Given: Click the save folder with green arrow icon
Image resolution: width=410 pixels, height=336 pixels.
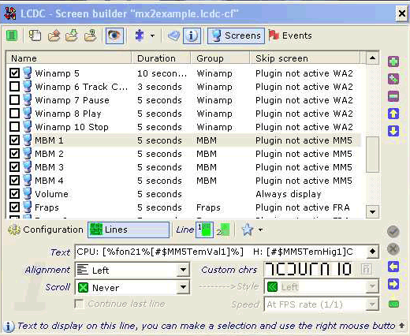Looking at the screenshot, I should coord(72,35).
